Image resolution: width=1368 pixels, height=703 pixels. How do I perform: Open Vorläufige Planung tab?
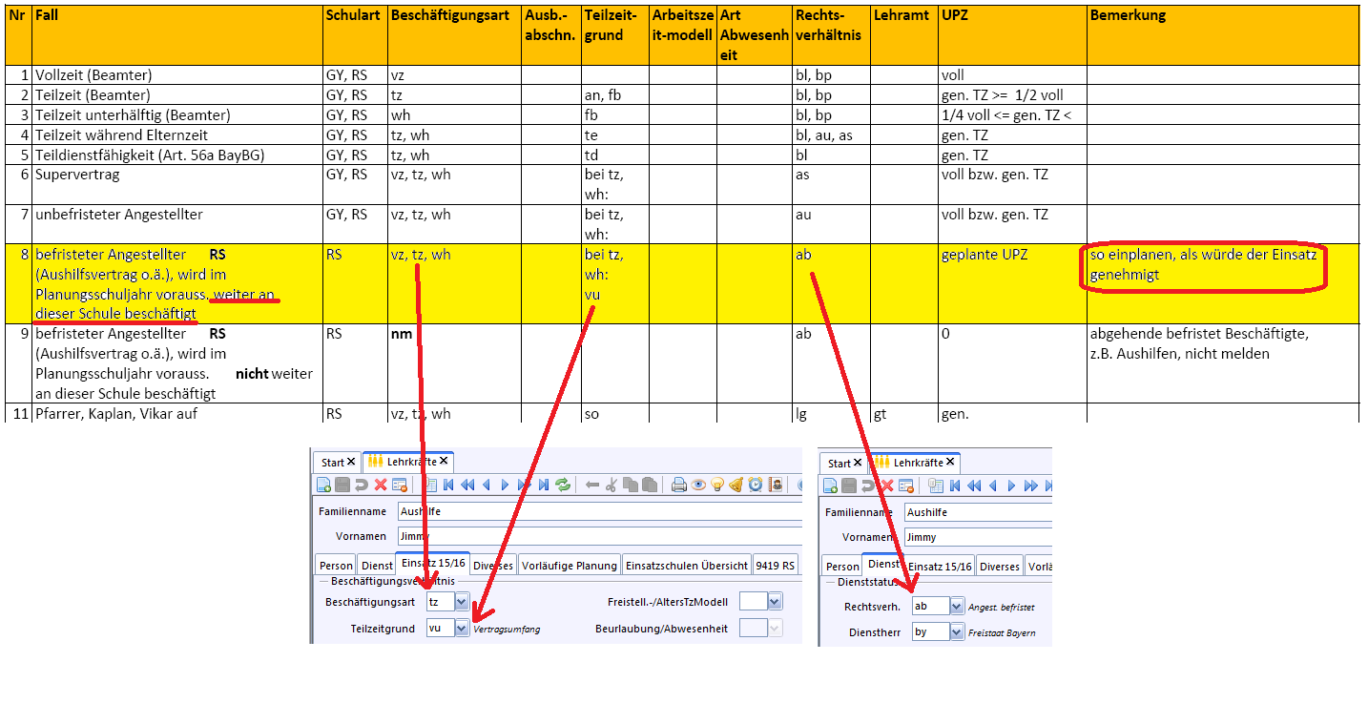(570, 566)
